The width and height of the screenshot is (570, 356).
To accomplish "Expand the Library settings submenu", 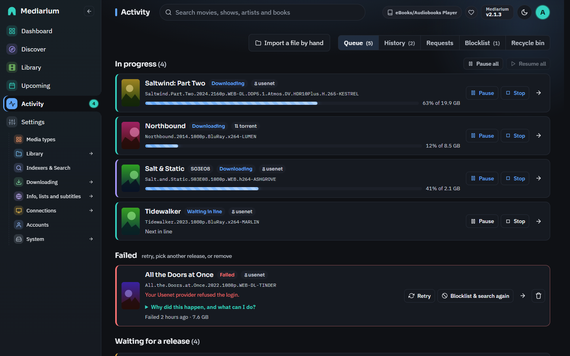I will pos(91,153).
